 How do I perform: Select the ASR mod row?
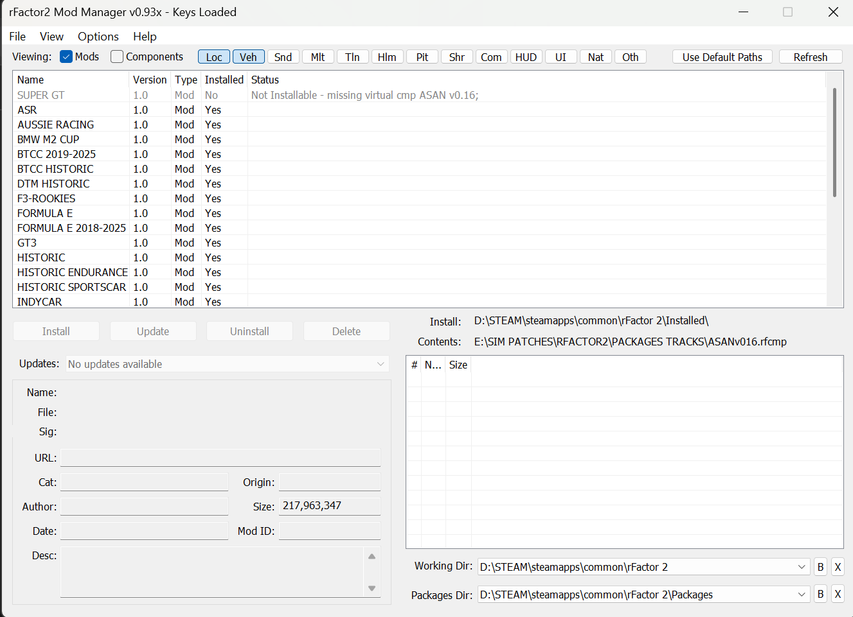coord(420,110)
